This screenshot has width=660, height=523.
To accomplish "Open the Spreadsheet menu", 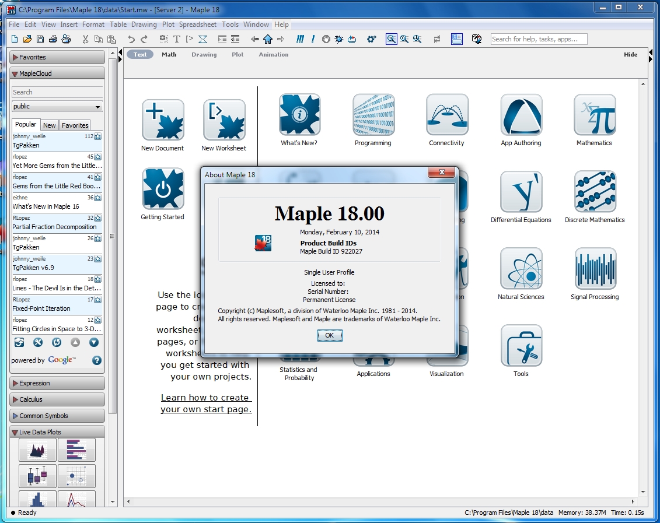I will pos(197,24).
